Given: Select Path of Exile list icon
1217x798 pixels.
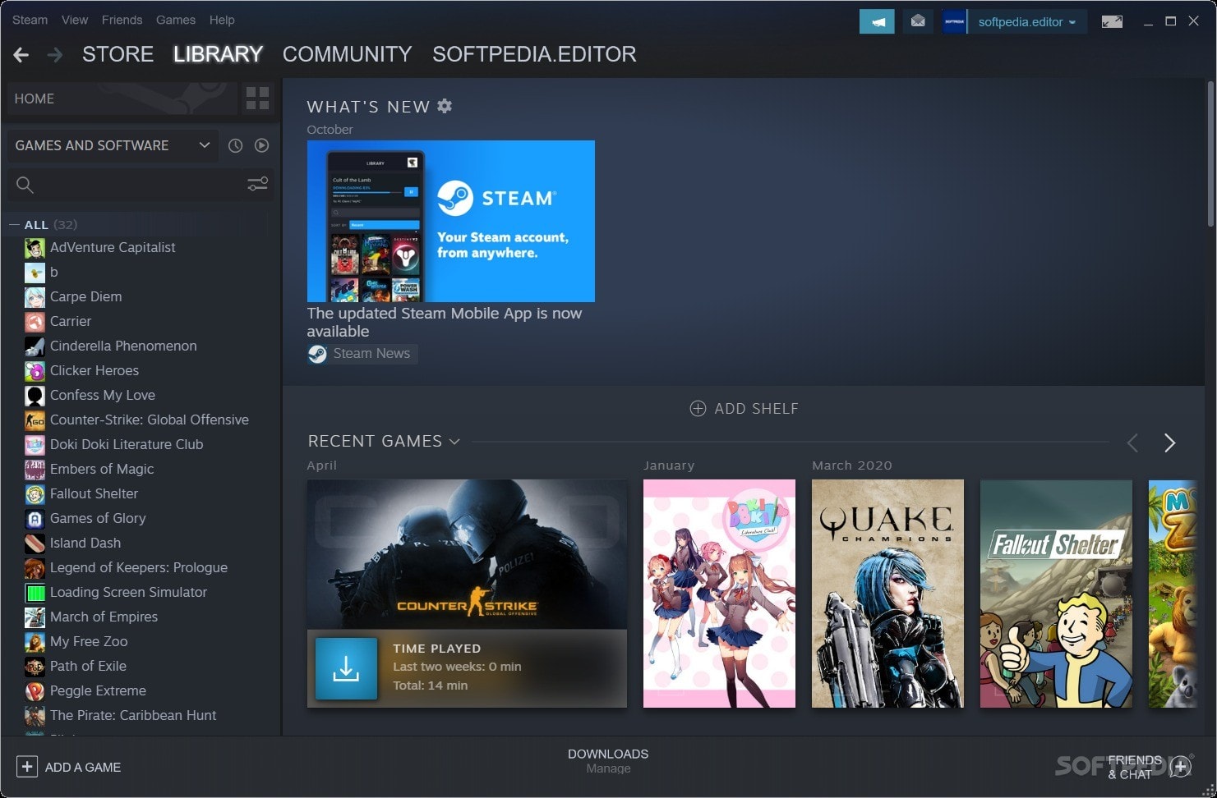Looking at the screenshot, I should coord(35,667).
